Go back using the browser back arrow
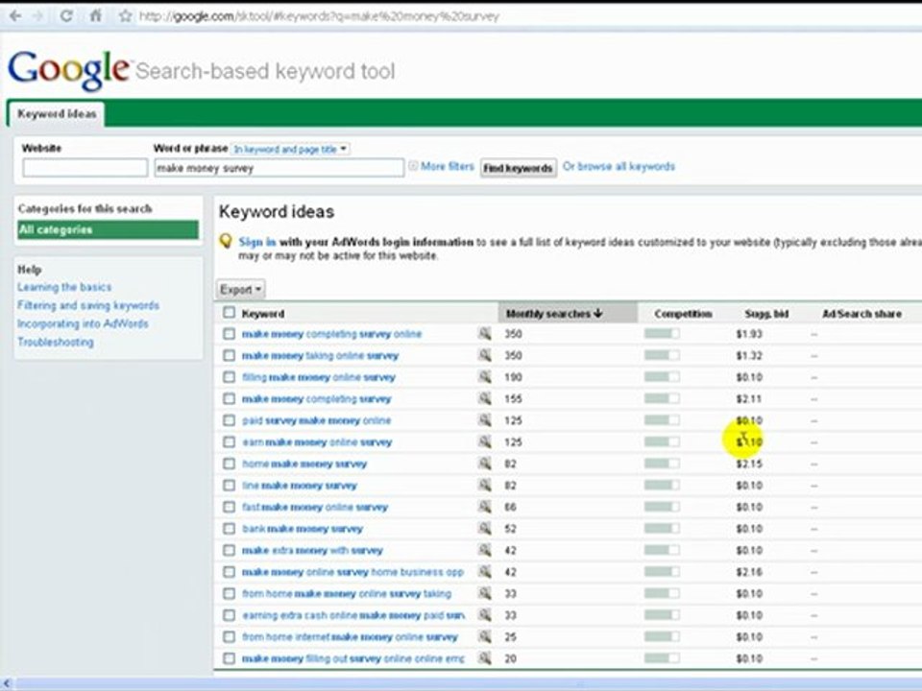Image resolution: width=922 pixels, height=691 pixels. 15,16
